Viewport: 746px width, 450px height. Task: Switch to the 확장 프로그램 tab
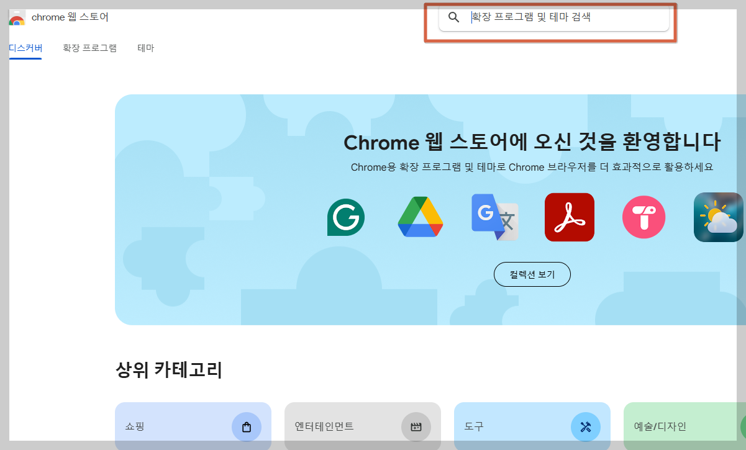click(89, 48)
